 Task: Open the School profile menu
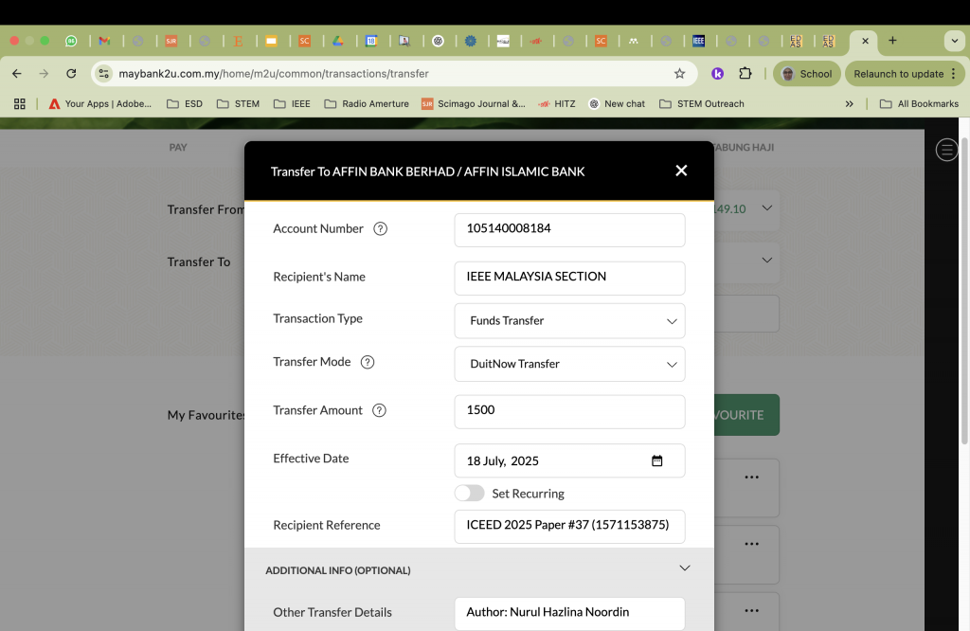click(807, 74)
